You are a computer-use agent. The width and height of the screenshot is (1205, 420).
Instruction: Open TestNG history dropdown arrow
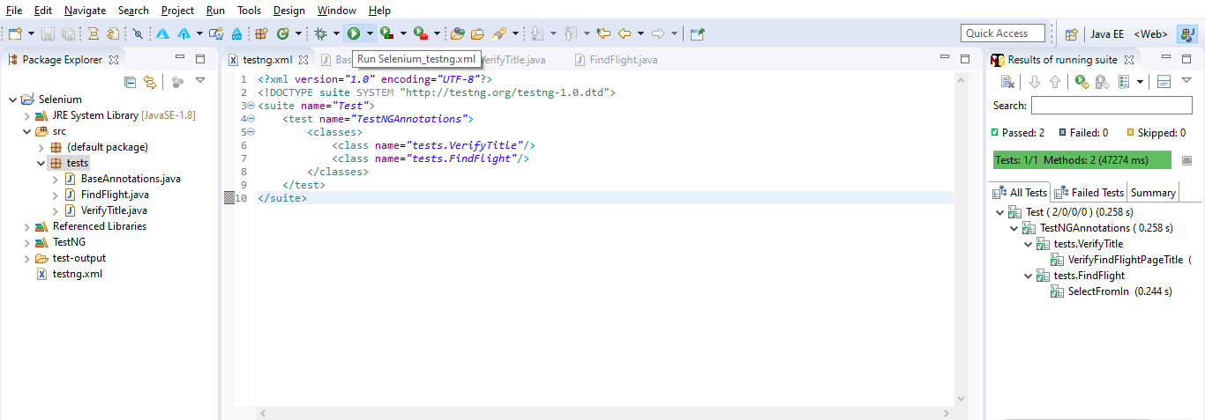(x=1140, y=82)
